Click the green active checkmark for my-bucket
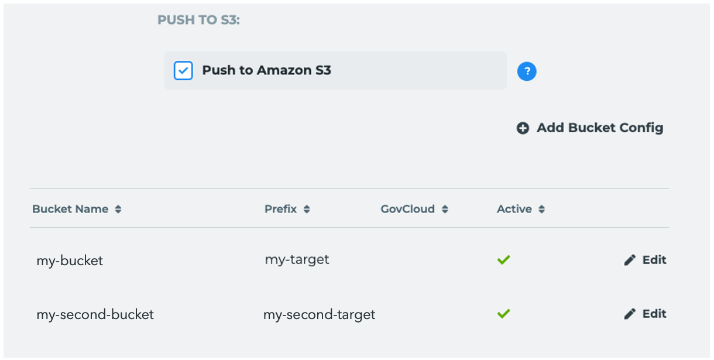This screenshot has height=360, width=714. (x=503, y=260)
